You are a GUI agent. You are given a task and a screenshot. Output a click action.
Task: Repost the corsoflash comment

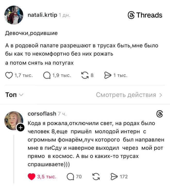(x=96, y=177)
